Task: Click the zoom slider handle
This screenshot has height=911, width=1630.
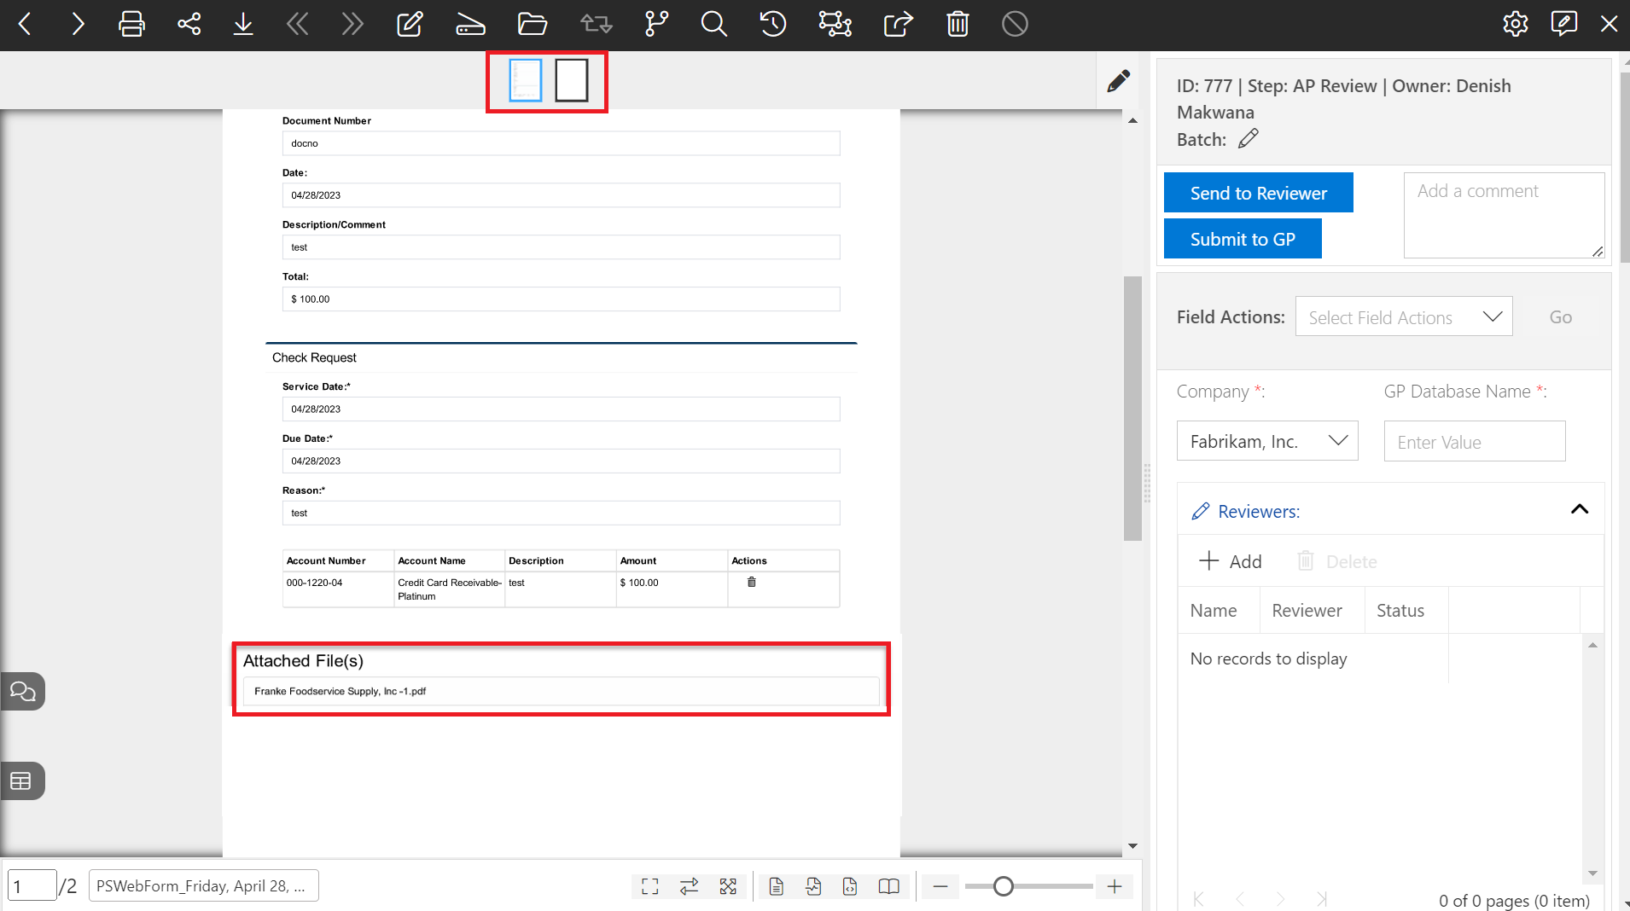Action: pyautogui.click(x=1004, y=886)
